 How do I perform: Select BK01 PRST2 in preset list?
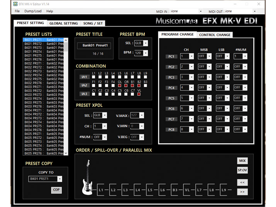(x=44, y=44)
